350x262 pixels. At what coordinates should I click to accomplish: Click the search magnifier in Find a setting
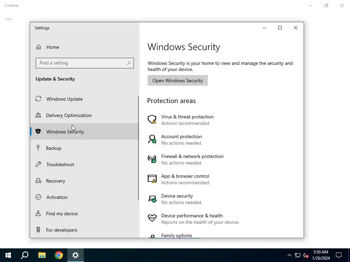[129, 63]
